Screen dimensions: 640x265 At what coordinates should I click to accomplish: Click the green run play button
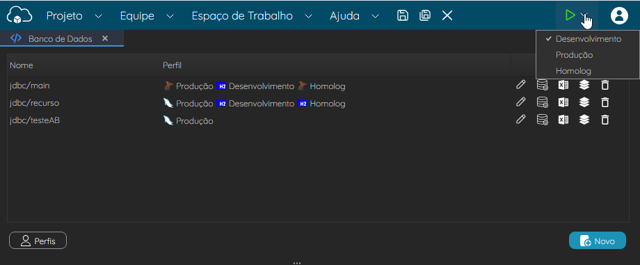coord(570,16)
